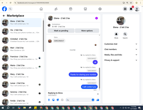This screenshot has width=143, height=110.
Task: Go back with browser back arrow
Action: point(3,3)
